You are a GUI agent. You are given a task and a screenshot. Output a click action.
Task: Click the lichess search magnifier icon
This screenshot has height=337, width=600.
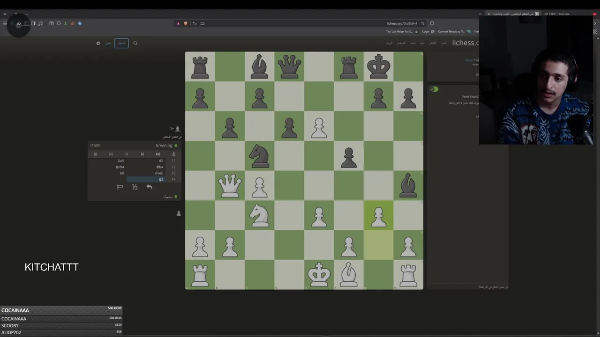click(135, 43)
